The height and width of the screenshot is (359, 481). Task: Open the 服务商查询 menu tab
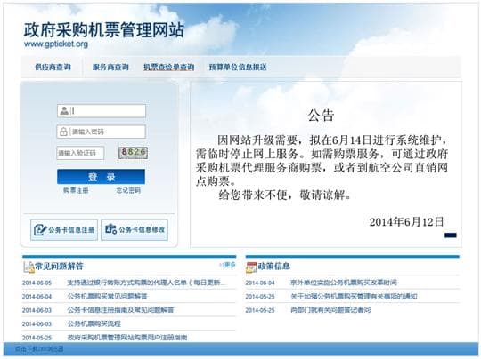point(110,67)
